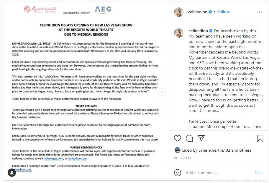View others who liked the post
Screen dimensions: 269x183
point(245,150)
